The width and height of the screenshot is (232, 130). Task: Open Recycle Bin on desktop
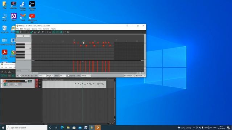pyautogui.click(x=5, y=29)
